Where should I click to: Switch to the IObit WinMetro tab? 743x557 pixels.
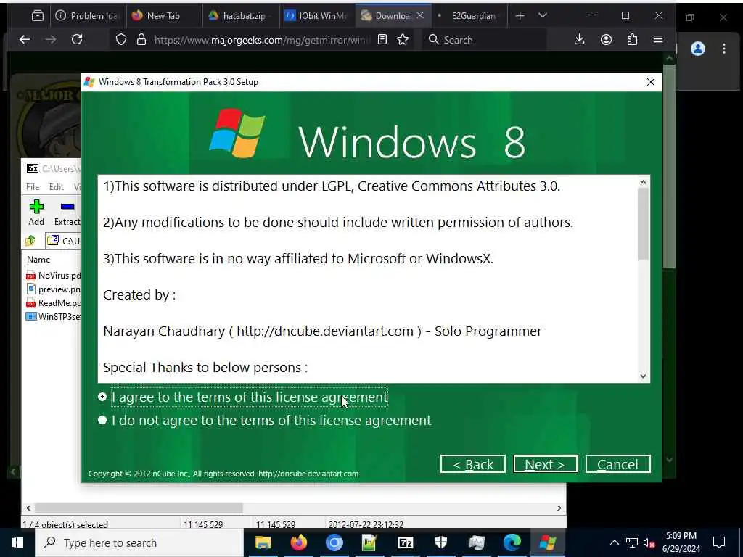pyautogui.click(x=316, y=16)
